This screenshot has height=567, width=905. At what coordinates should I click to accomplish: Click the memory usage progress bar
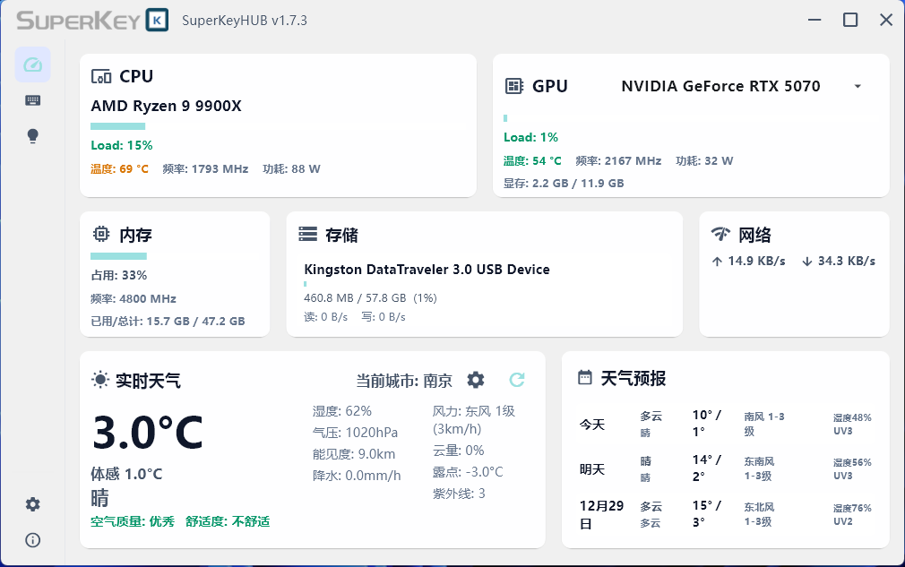tap(118, 256)
